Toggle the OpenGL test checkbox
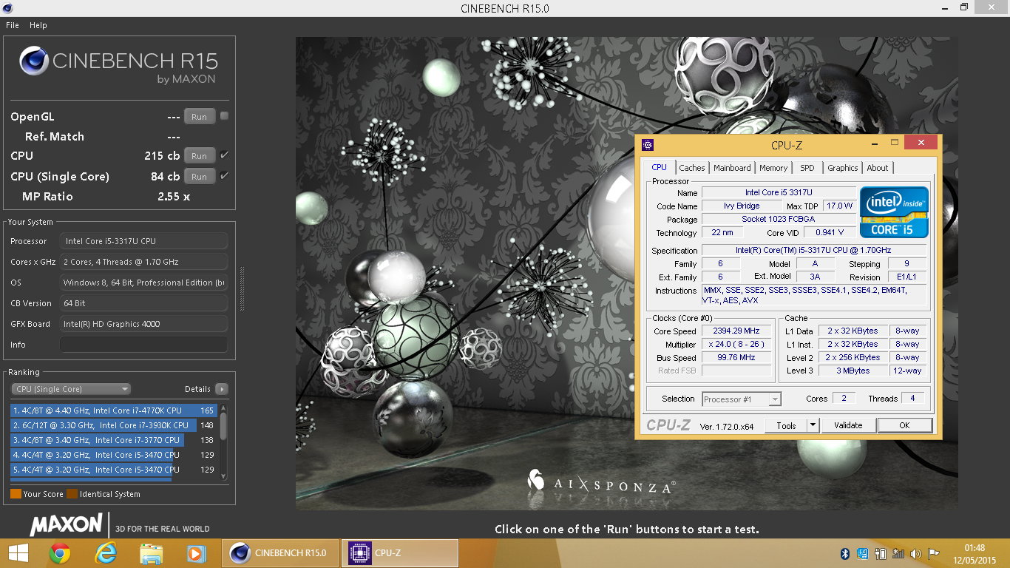This screenshot has height=568, width=1010. [224, 116]
